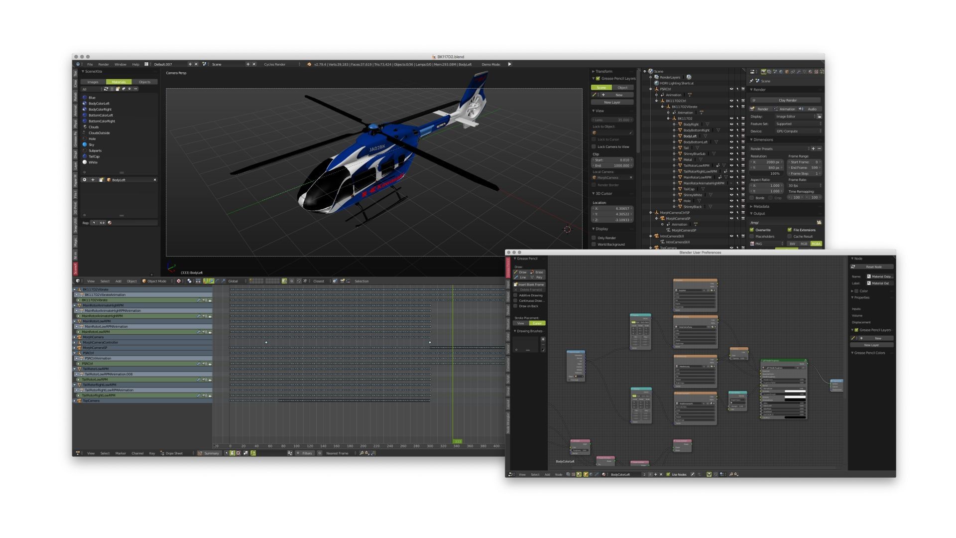Click the browse folder icon for /tmp/ output path
The width and height of the screenshot is (956, 538).
click(x=819, y=223)
